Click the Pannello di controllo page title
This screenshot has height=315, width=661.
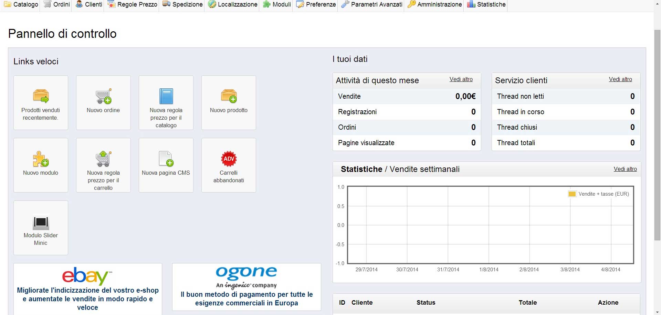[x=62, y=34]
